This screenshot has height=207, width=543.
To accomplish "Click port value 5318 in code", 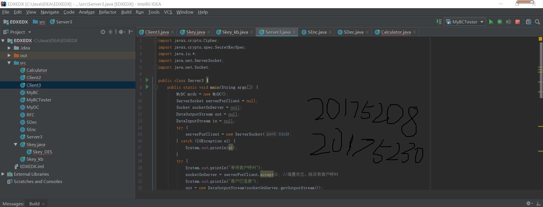I will [283, 134].
